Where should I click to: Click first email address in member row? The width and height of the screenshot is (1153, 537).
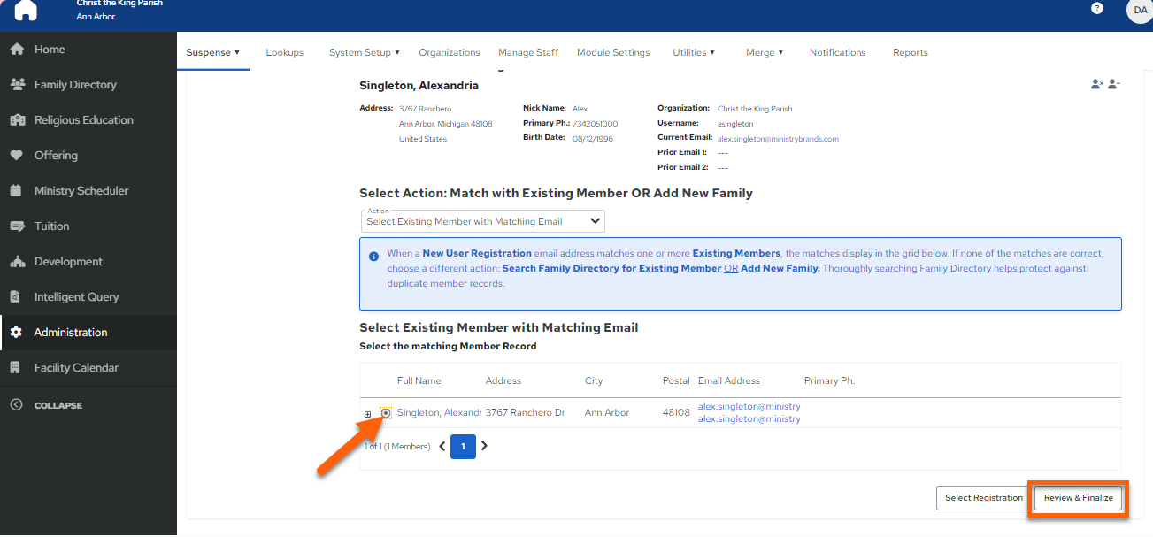pos(749,407)
